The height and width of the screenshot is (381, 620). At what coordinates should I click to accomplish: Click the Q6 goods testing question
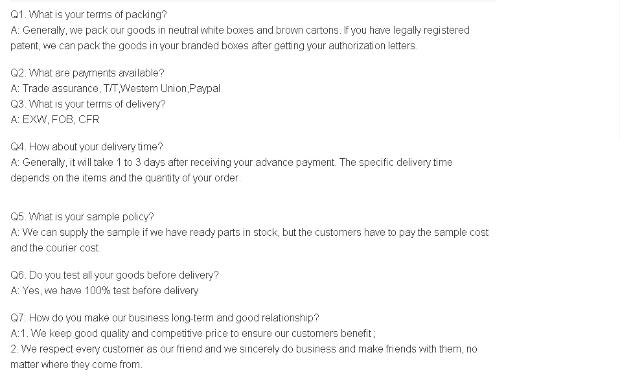point(115,275)
